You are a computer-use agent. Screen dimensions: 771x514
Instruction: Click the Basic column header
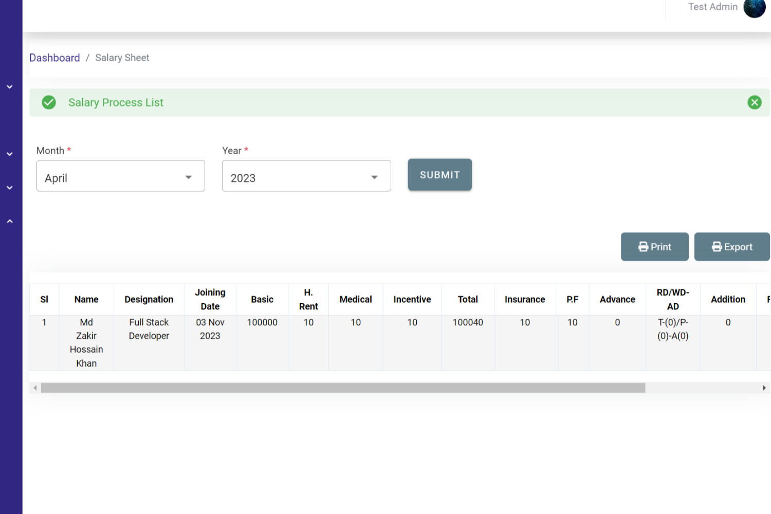262,299
